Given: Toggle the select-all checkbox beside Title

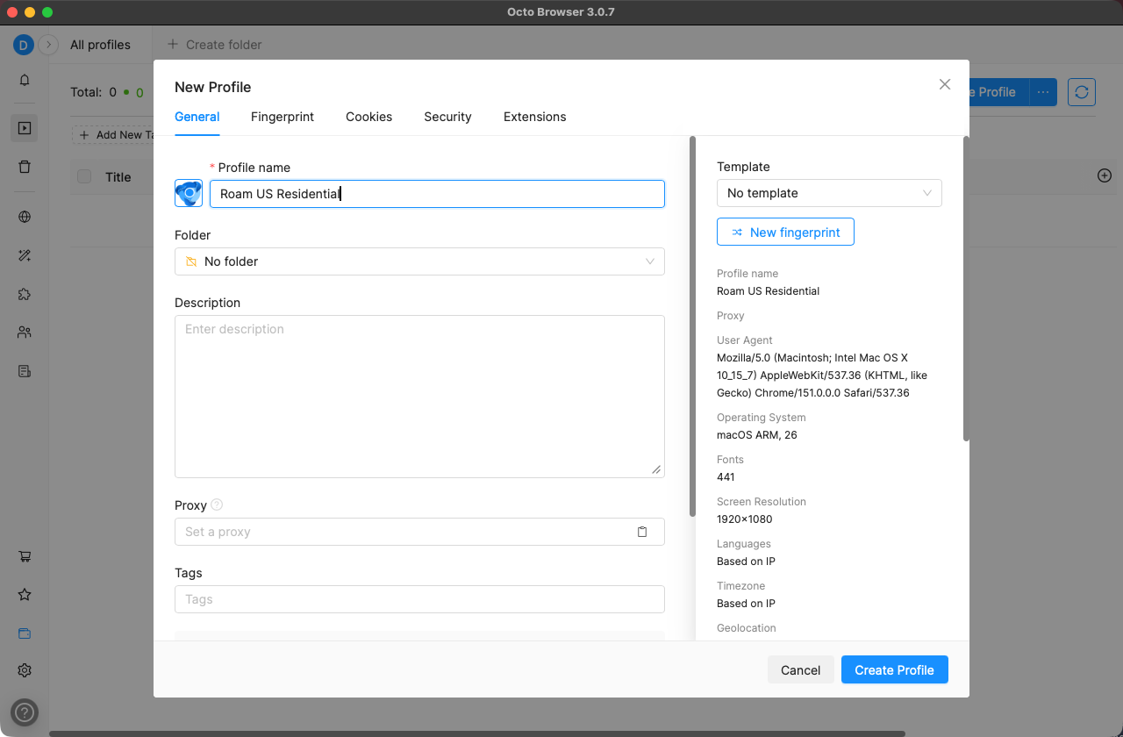Looking at the screenshot, I should point(84,176).
